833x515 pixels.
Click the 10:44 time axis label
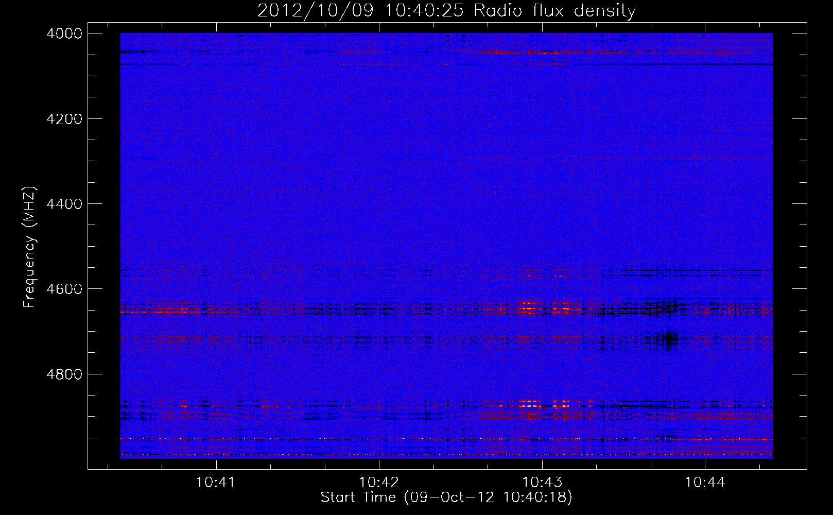pos(705,483)
